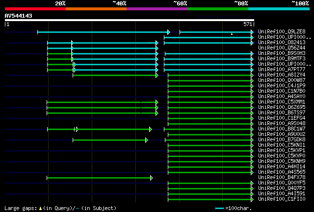Select the green ~80% identity legend segment

(x=218, y=9)
